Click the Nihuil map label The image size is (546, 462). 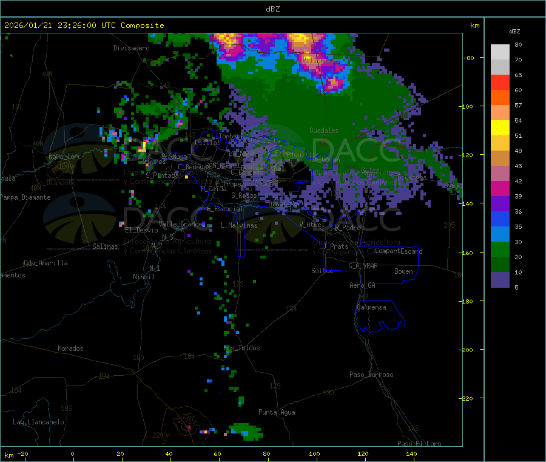pyautogui.click(x=143, y=277)
